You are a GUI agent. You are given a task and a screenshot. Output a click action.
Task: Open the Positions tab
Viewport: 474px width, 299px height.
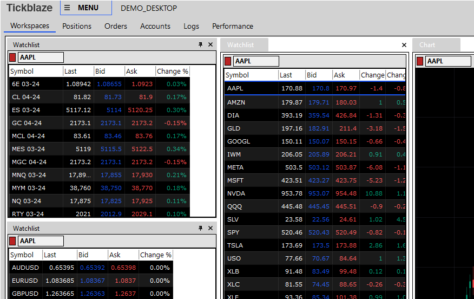[77, 27]
